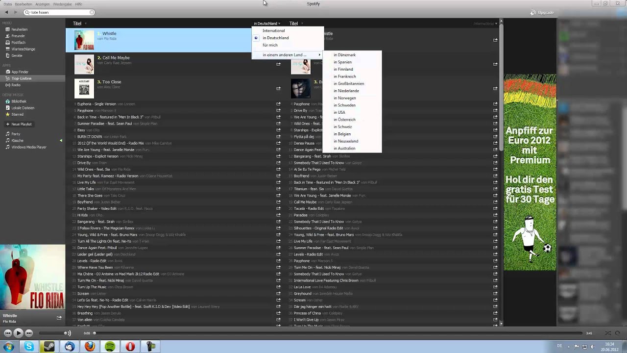Open the Anzeigen menu
The height and width of the screenshot is (353, 627).
pyautogui.click(x=43, y=4)
